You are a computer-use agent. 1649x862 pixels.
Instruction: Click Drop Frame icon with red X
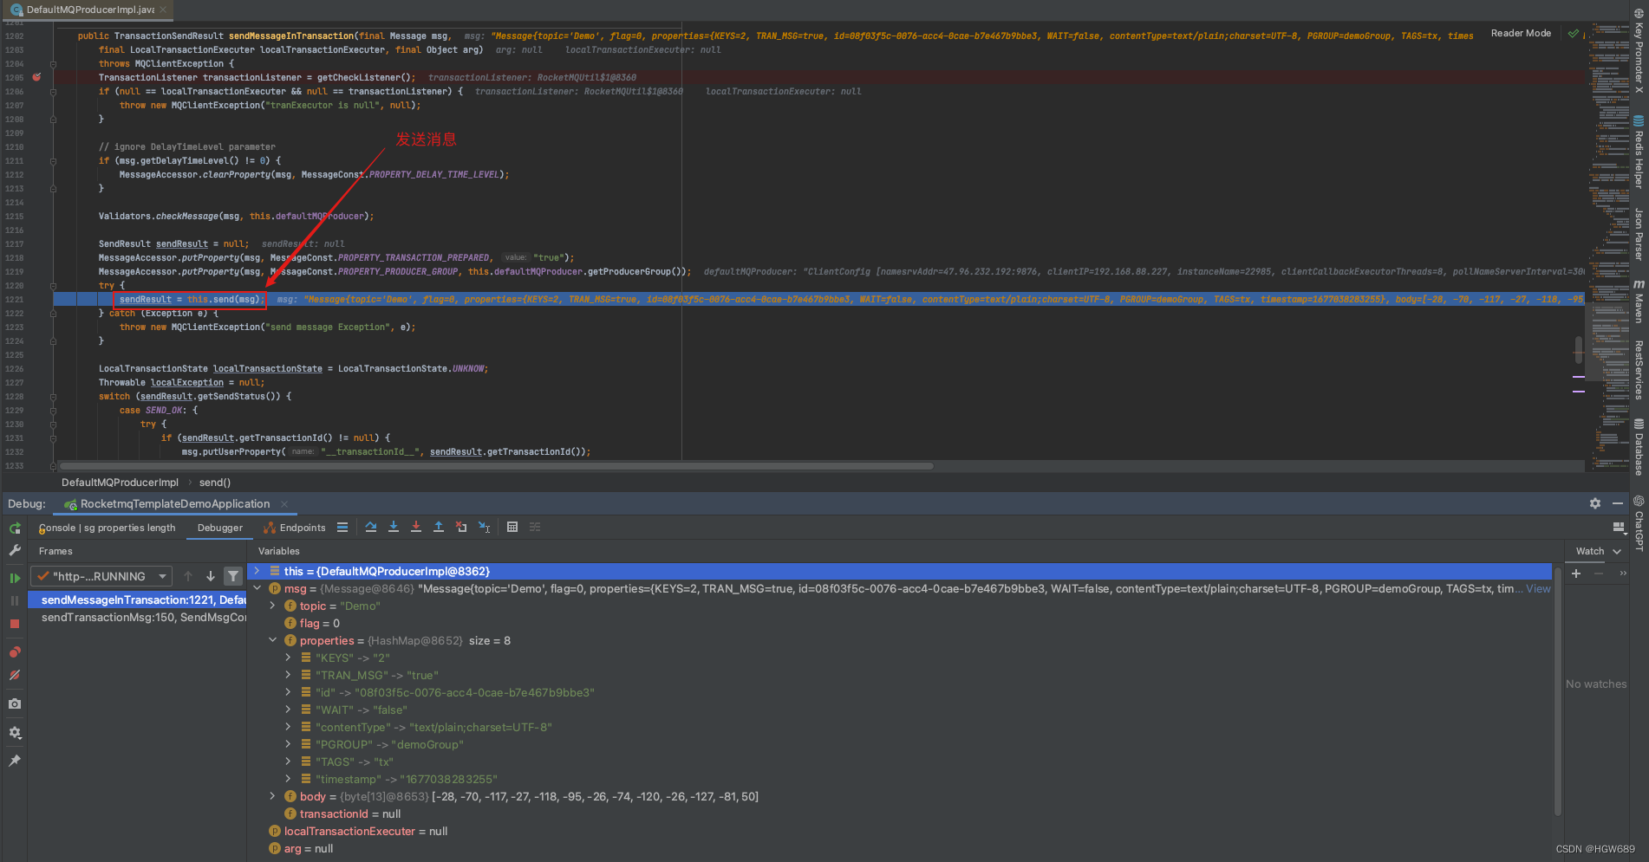461,527
